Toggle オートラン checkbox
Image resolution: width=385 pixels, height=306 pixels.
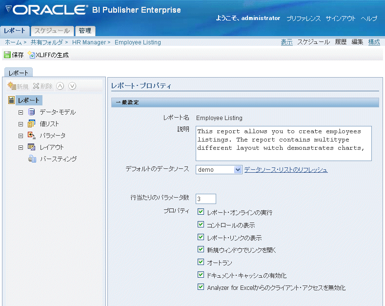coord(201,262)
